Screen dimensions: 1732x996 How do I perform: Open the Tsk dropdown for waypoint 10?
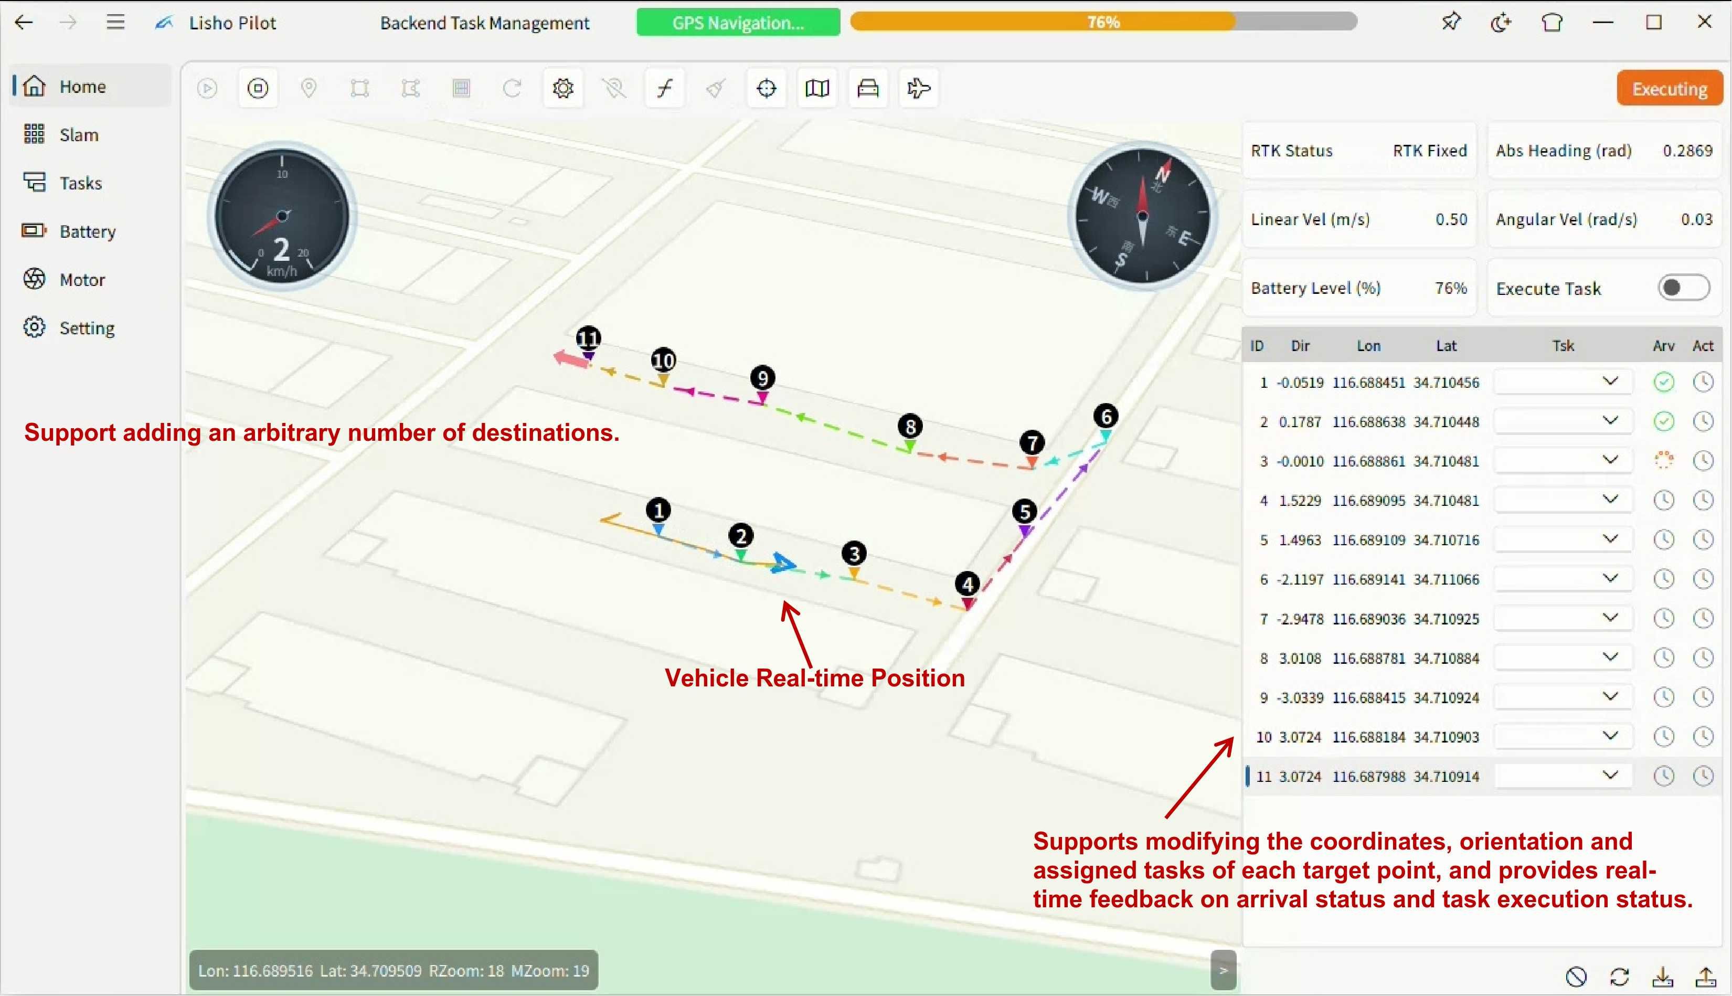[1563, 737]
